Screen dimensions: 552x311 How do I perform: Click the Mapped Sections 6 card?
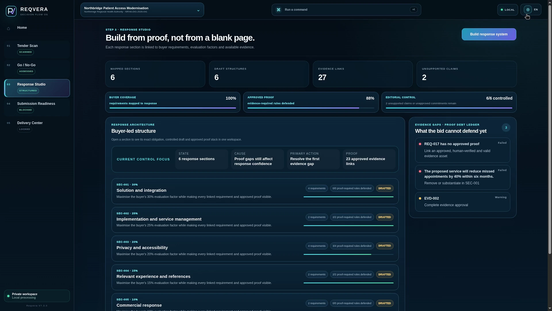[155, 74]
